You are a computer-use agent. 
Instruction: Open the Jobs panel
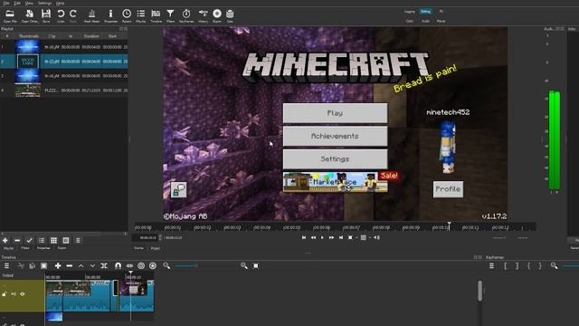230,14
